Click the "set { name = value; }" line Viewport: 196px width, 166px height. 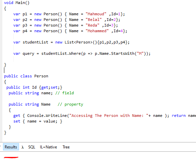pyautogui.click(x=38, y=121)
